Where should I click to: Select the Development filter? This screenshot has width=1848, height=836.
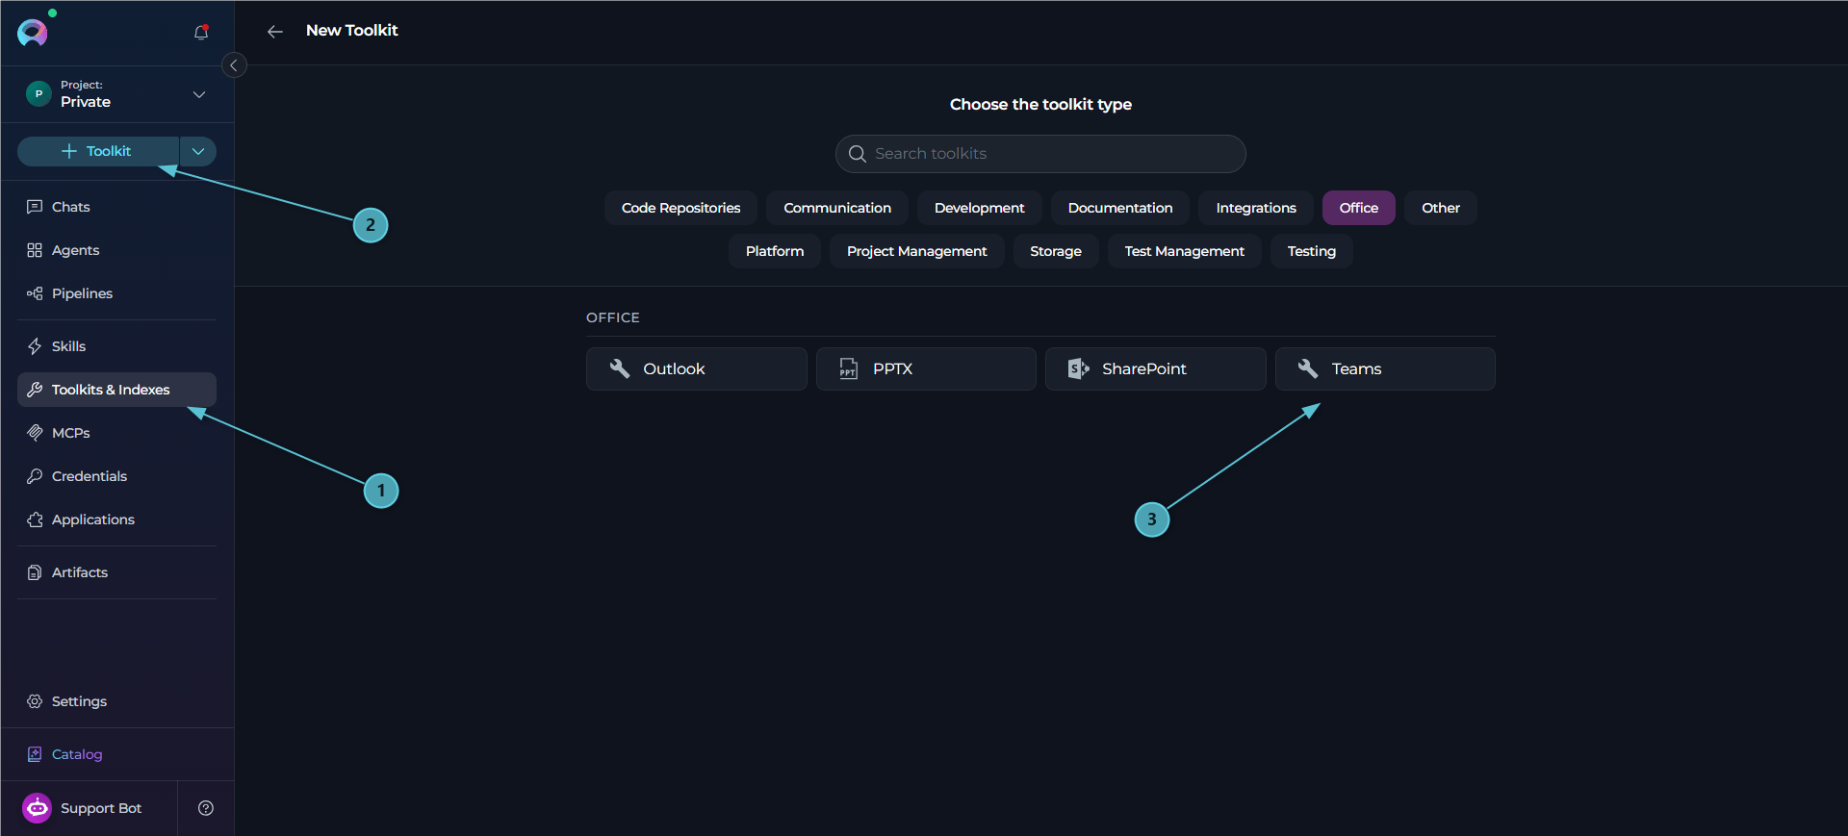click(979, 208)
